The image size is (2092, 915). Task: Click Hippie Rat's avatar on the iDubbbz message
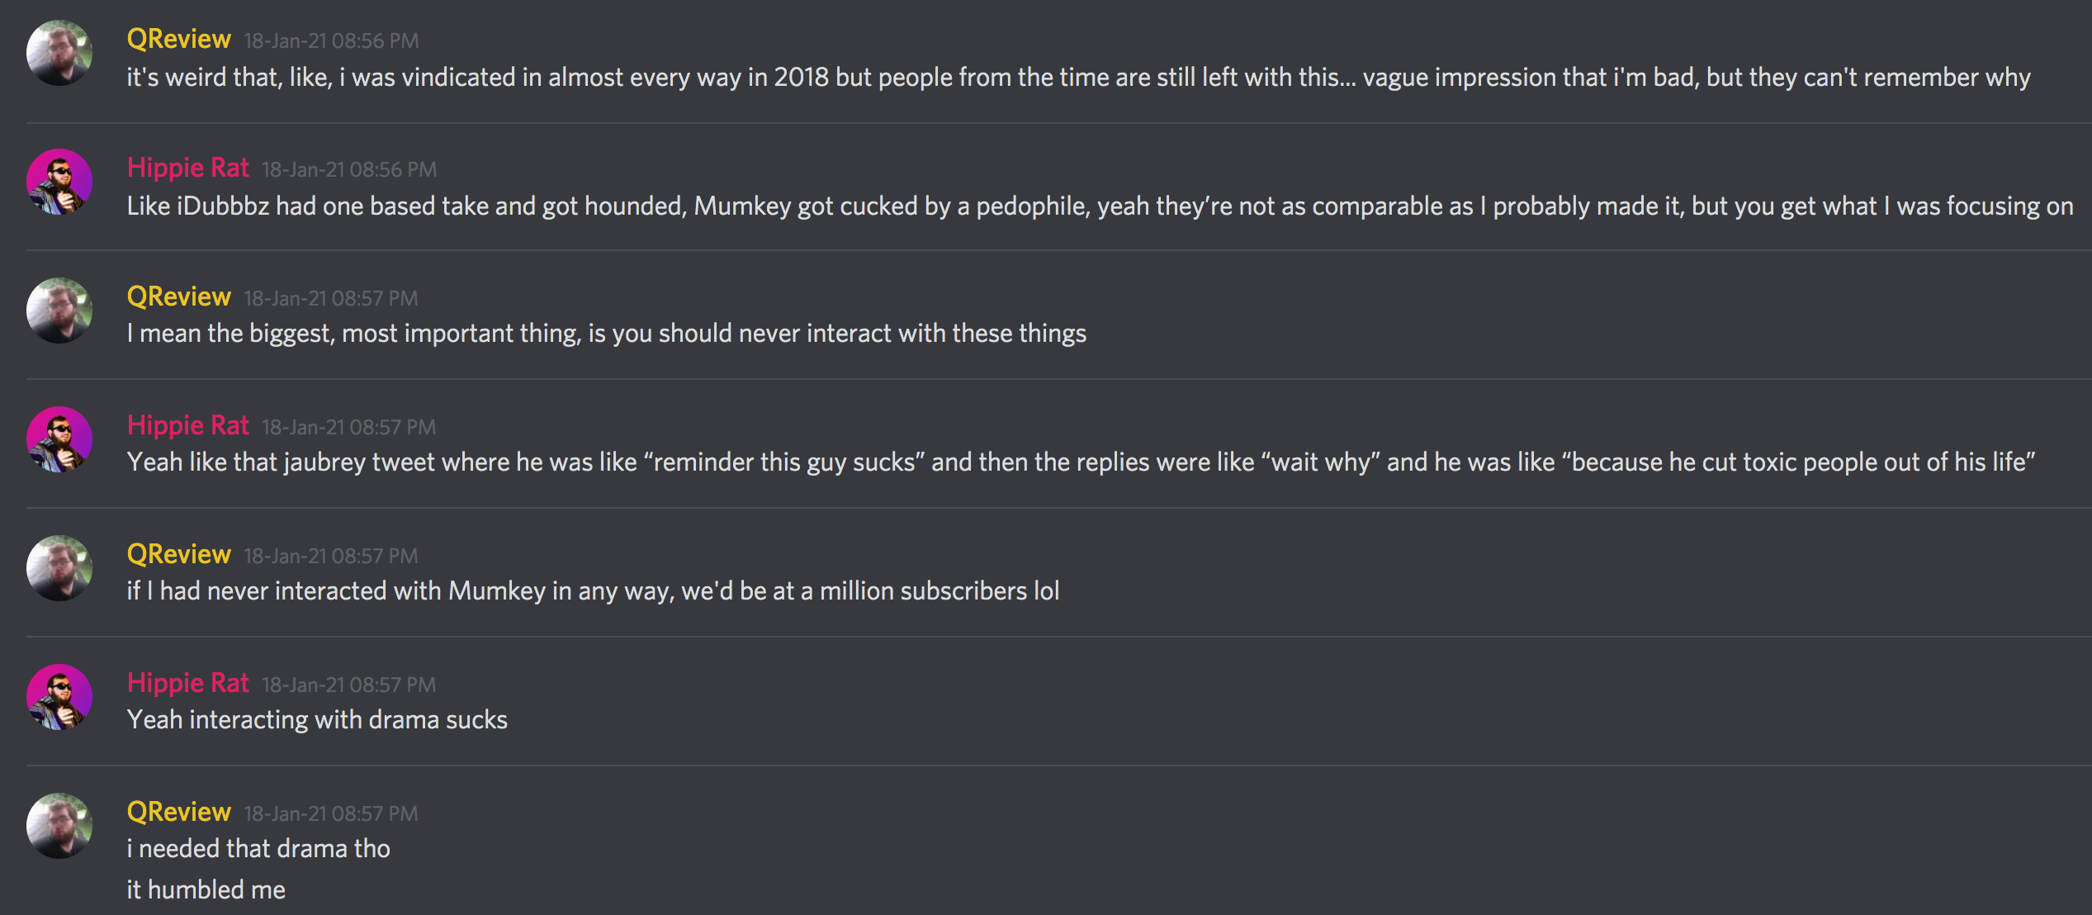point(59,182)
